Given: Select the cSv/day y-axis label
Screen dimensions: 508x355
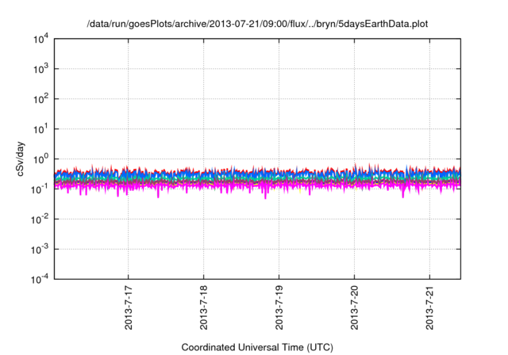Looking at the screenshot, I should pos(20,159).
